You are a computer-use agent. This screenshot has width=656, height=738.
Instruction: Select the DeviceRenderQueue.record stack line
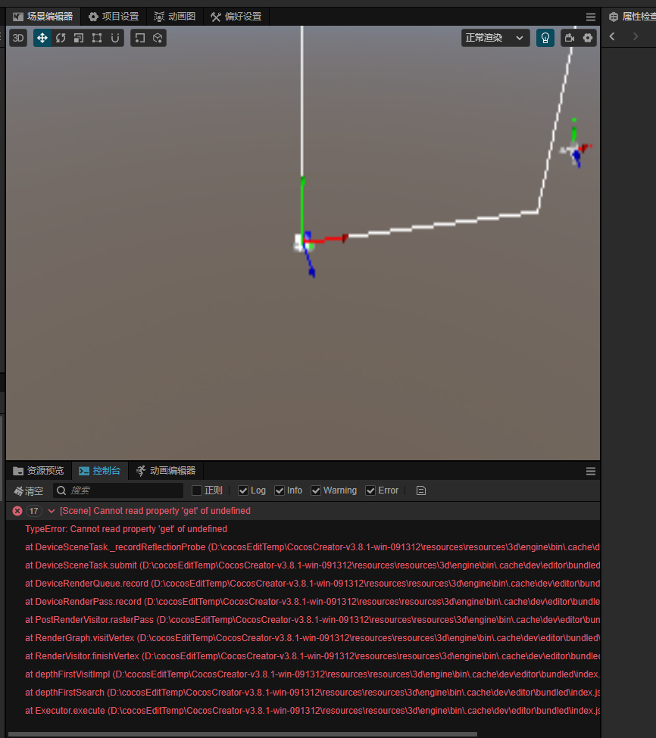312,584
